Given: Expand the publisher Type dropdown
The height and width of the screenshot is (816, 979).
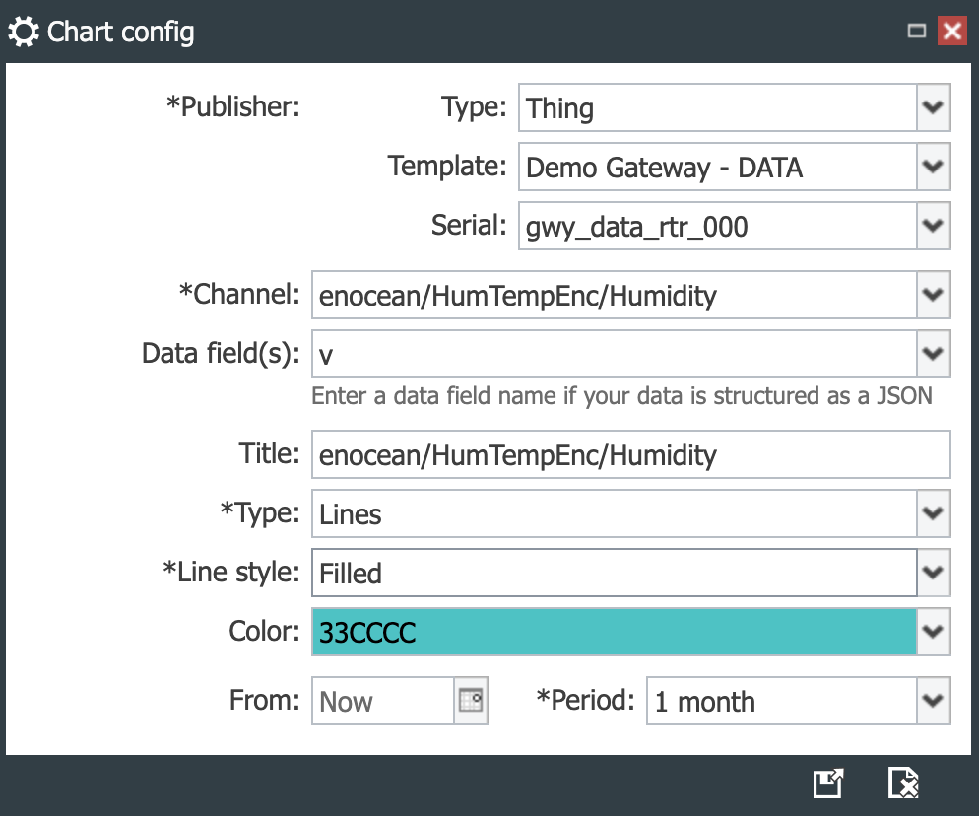Looking at the screenshot, I should click(934, 107).
